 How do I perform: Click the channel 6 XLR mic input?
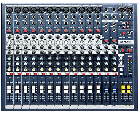[x=50, y=10]
